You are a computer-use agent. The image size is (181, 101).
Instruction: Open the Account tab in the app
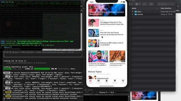point(123,82)
